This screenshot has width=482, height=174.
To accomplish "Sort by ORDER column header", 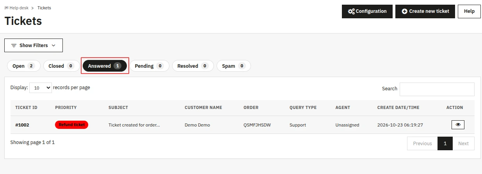I will click(251, 107).
